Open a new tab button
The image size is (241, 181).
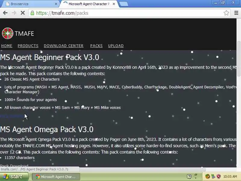(x=124, y=4)
